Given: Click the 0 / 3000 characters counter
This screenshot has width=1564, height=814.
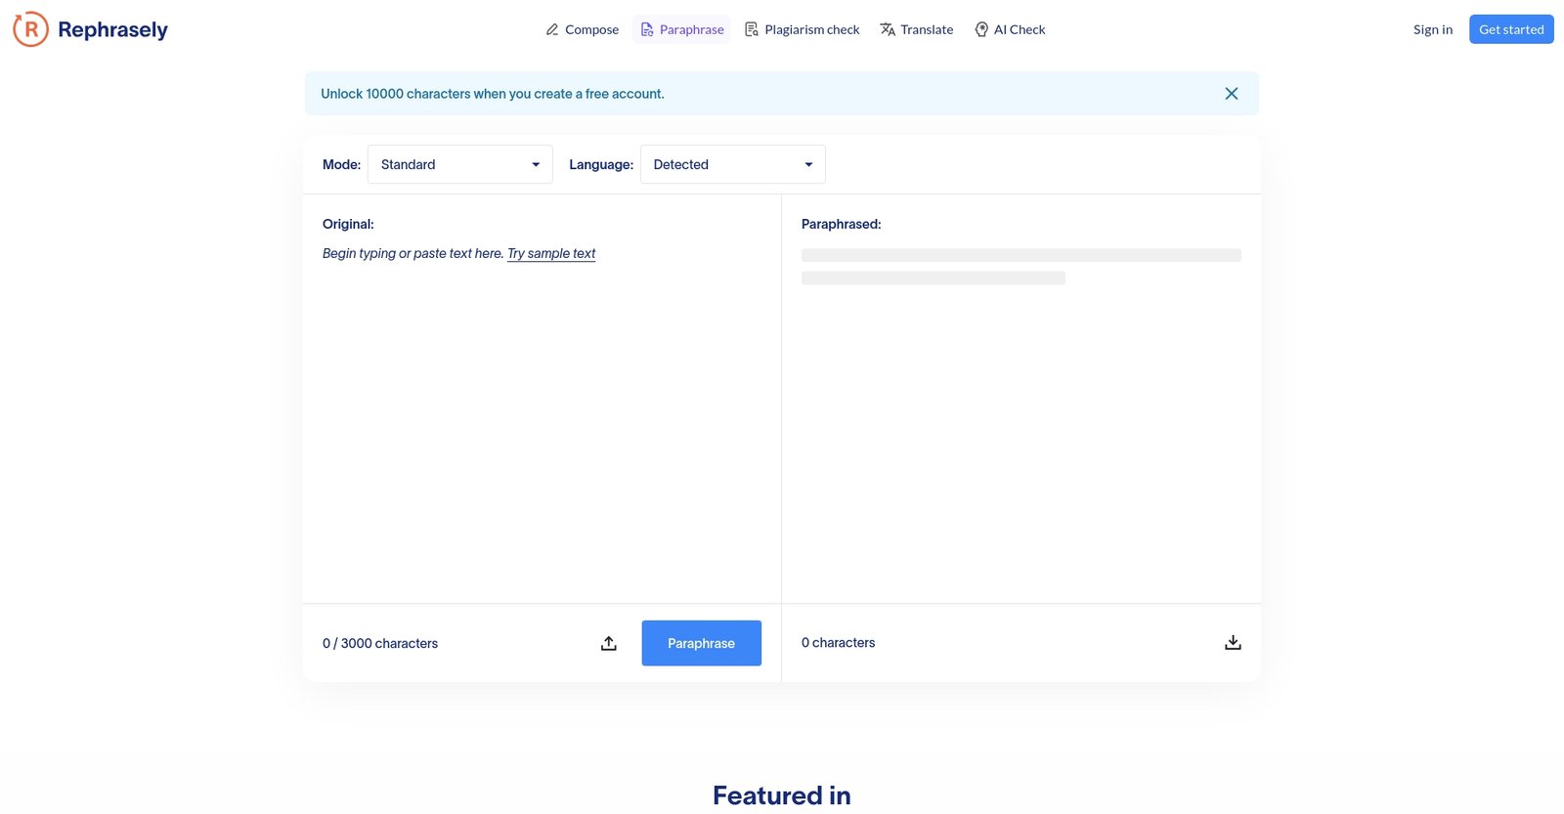Looking at the screenshot, I should [x=380, y=643].
